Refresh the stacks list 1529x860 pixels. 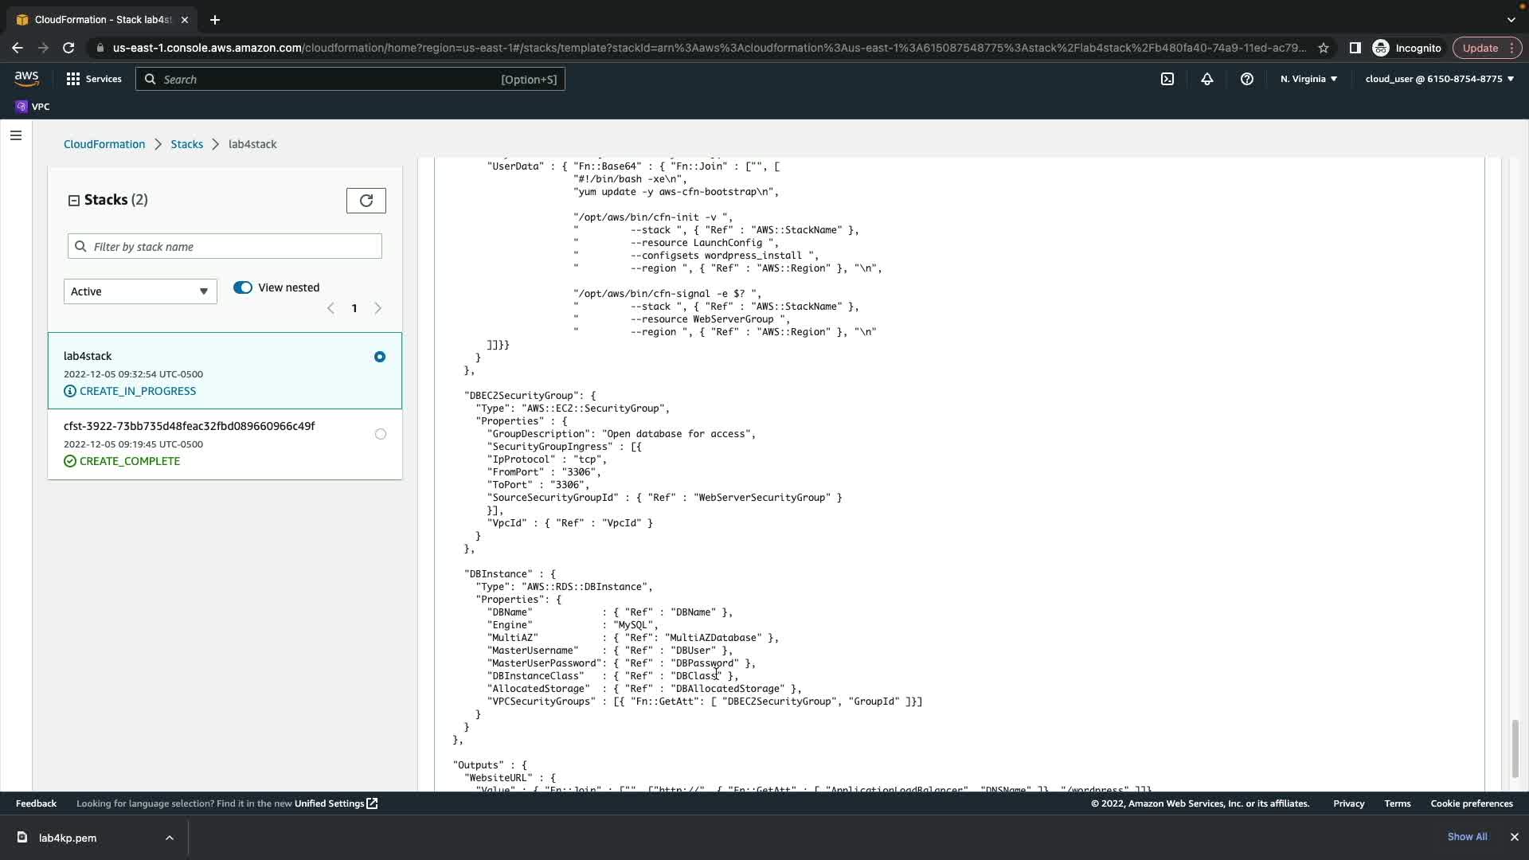tap(366, 201)
